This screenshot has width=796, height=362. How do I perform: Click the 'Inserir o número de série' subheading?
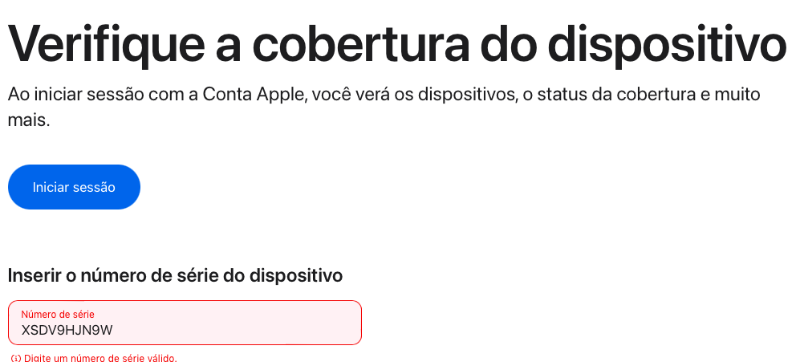pos(175,275)
